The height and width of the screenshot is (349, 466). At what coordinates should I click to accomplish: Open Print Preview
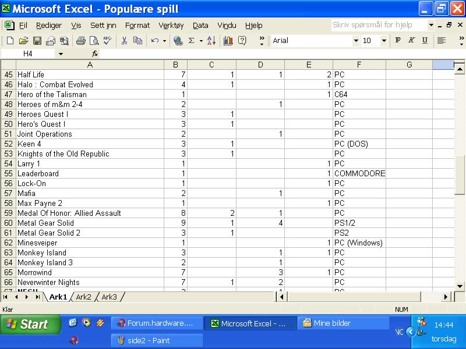tap(94, 41)
